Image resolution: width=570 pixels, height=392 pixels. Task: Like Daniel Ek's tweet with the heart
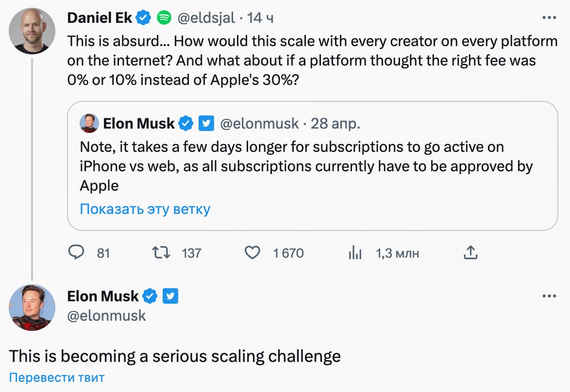(x=252, y=253)
